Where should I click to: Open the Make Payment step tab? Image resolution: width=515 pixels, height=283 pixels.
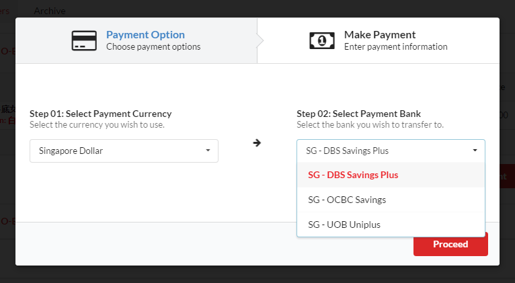pyautogui.click(x=379, y=41)
